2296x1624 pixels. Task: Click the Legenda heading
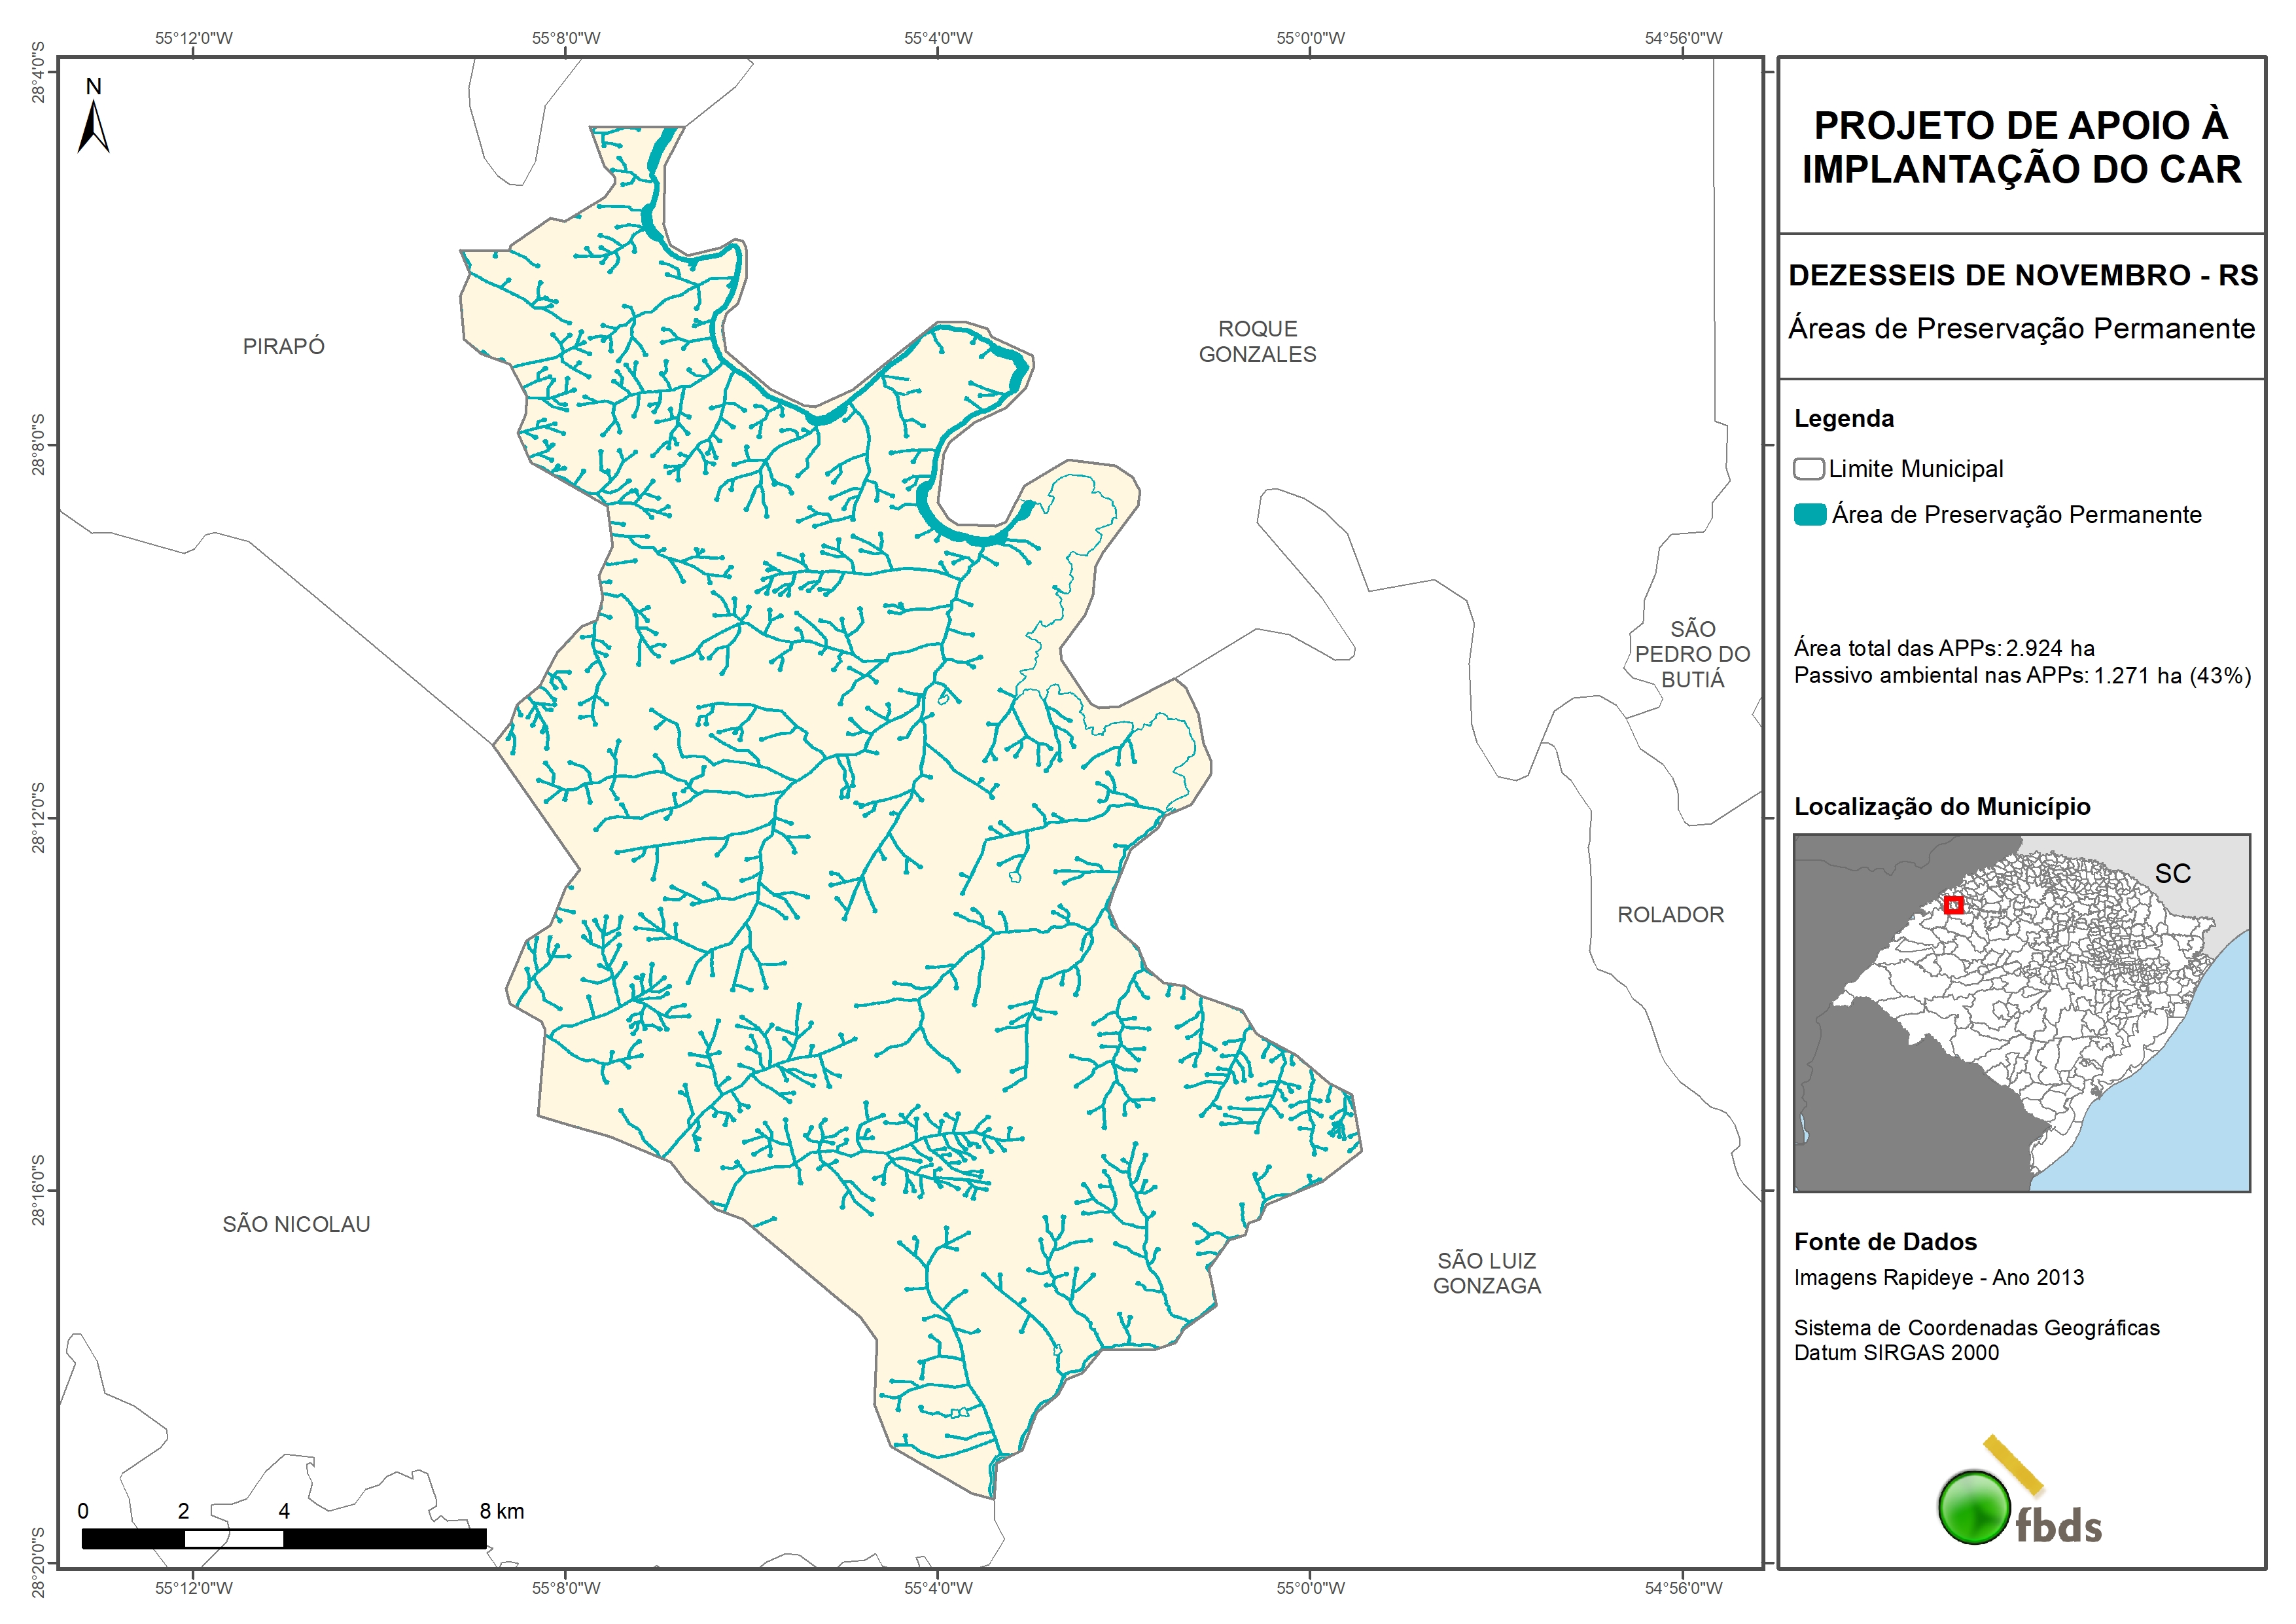tap(1843, 418)
